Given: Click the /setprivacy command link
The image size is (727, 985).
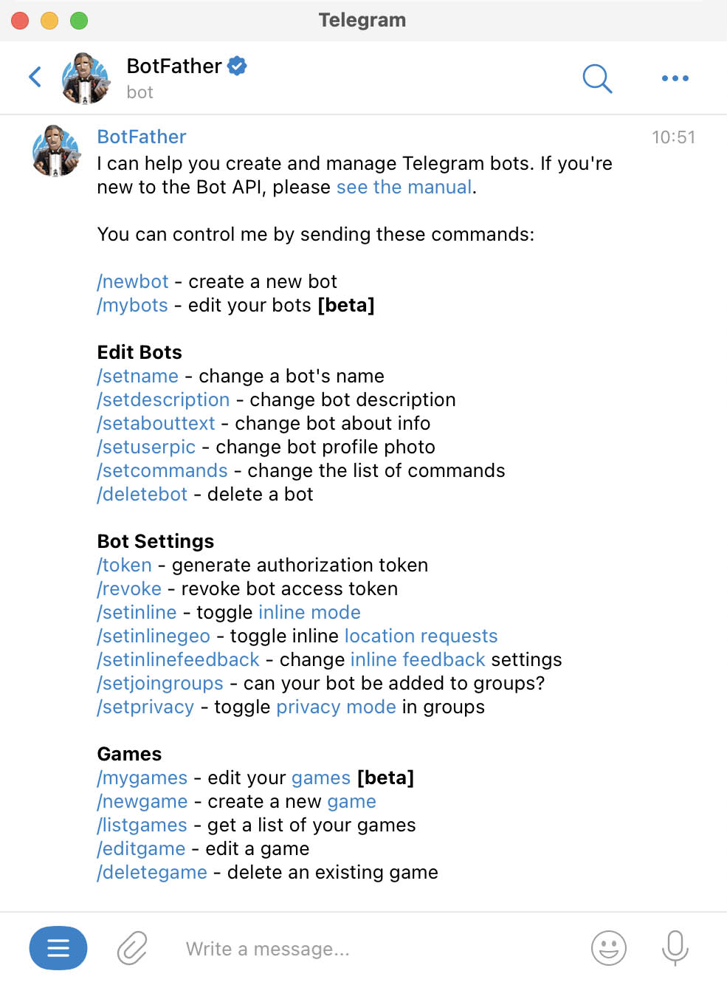Looking at the screenshot, I should click(x=145, y=707).
